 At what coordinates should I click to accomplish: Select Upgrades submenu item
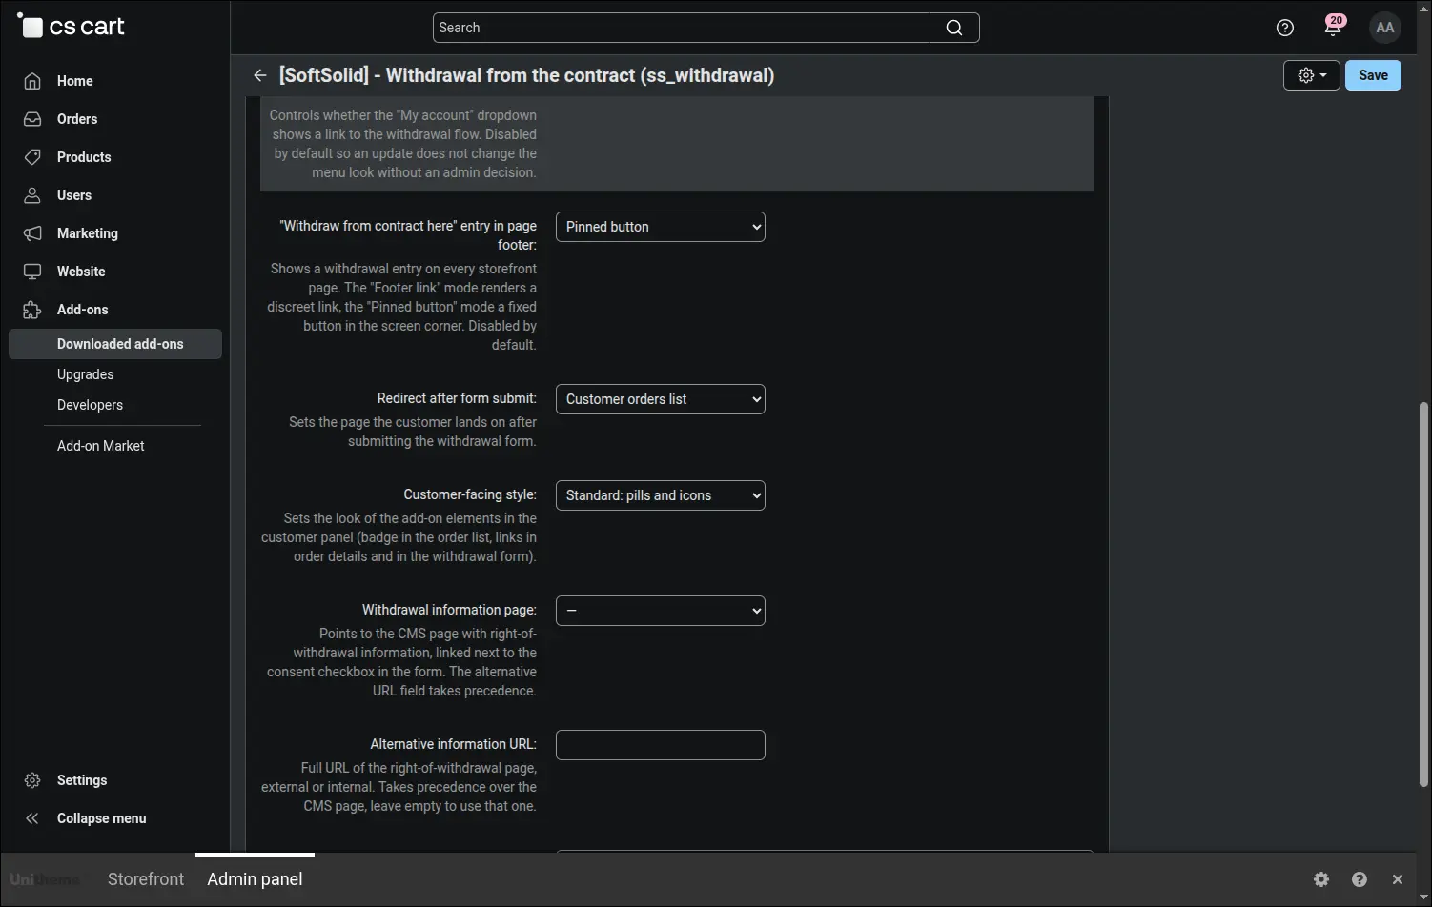pyautogui.click(x=85, y=374)
